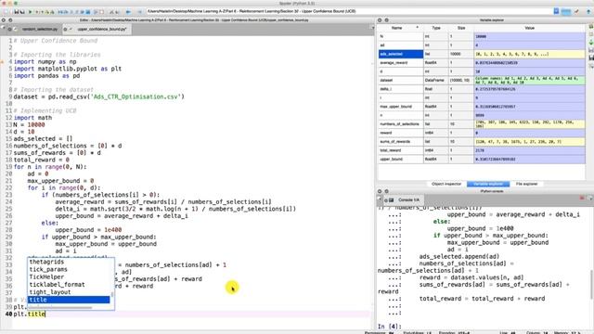594x334 pixels.
Task: Select the average_reward variable row name
Action: [400, 63]
